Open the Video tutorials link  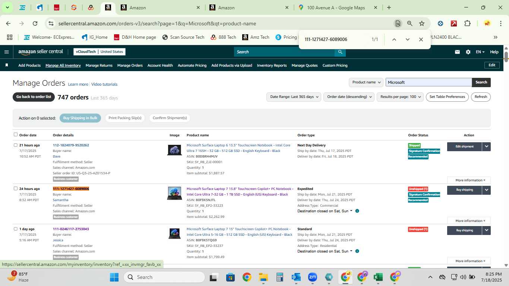coord(104,85)
